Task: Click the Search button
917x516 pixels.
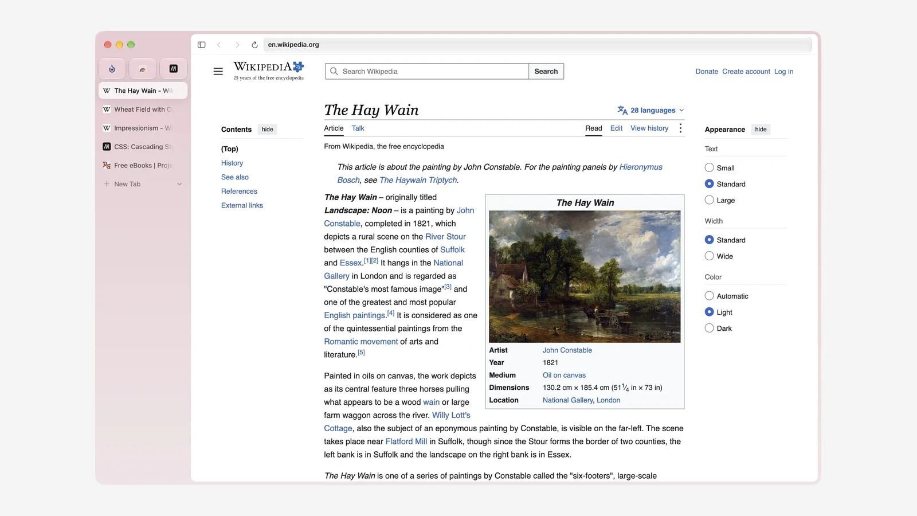Action: tap(546, 72)
